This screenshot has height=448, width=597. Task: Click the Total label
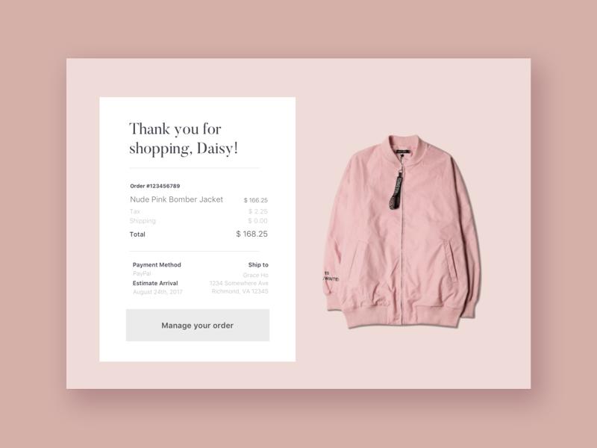pyautogui.click(x=137, y=234)
